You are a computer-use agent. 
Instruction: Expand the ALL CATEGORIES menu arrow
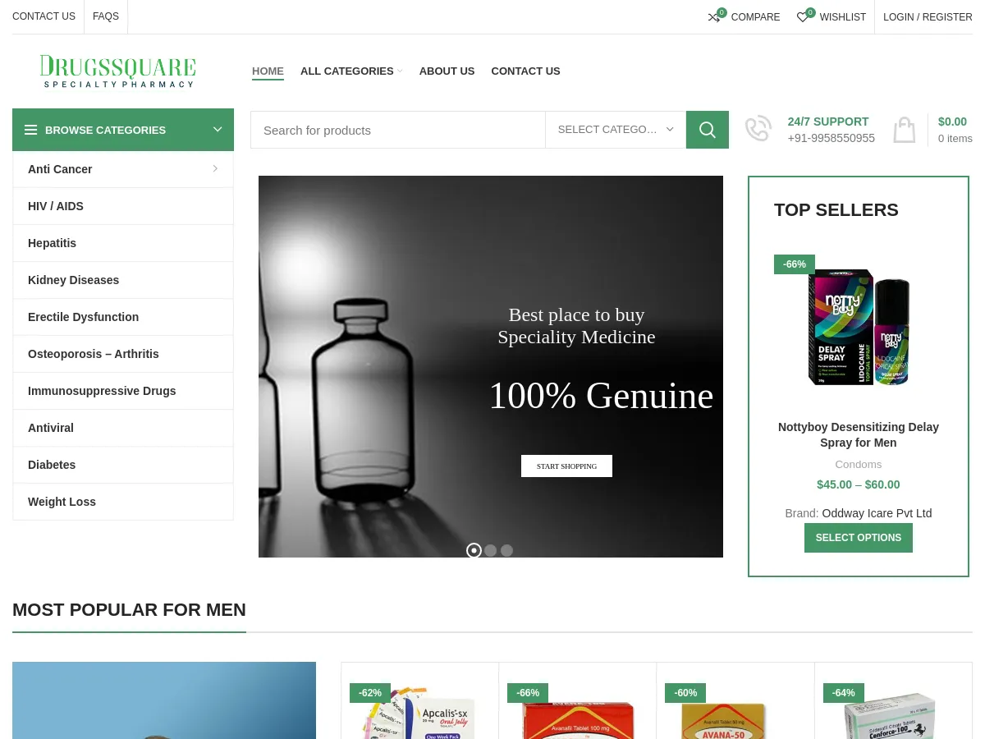pyautogui.click(x=400, y=71)
